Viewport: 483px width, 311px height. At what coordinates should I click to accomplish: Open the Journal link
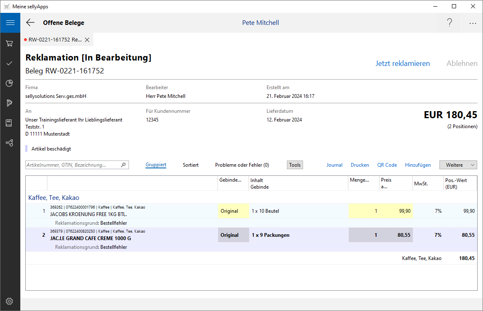coord(335,165)
